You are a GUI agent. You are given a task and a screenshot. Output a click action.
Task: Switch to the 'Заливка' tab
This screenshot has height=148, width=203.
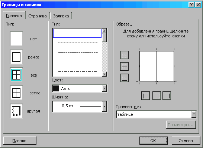[61, 16]
